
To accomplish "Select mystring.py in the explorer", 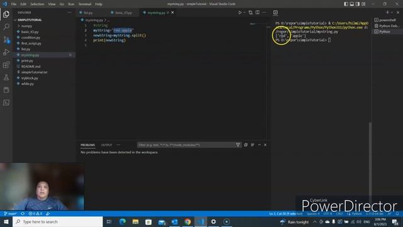I will pos(30,55).
